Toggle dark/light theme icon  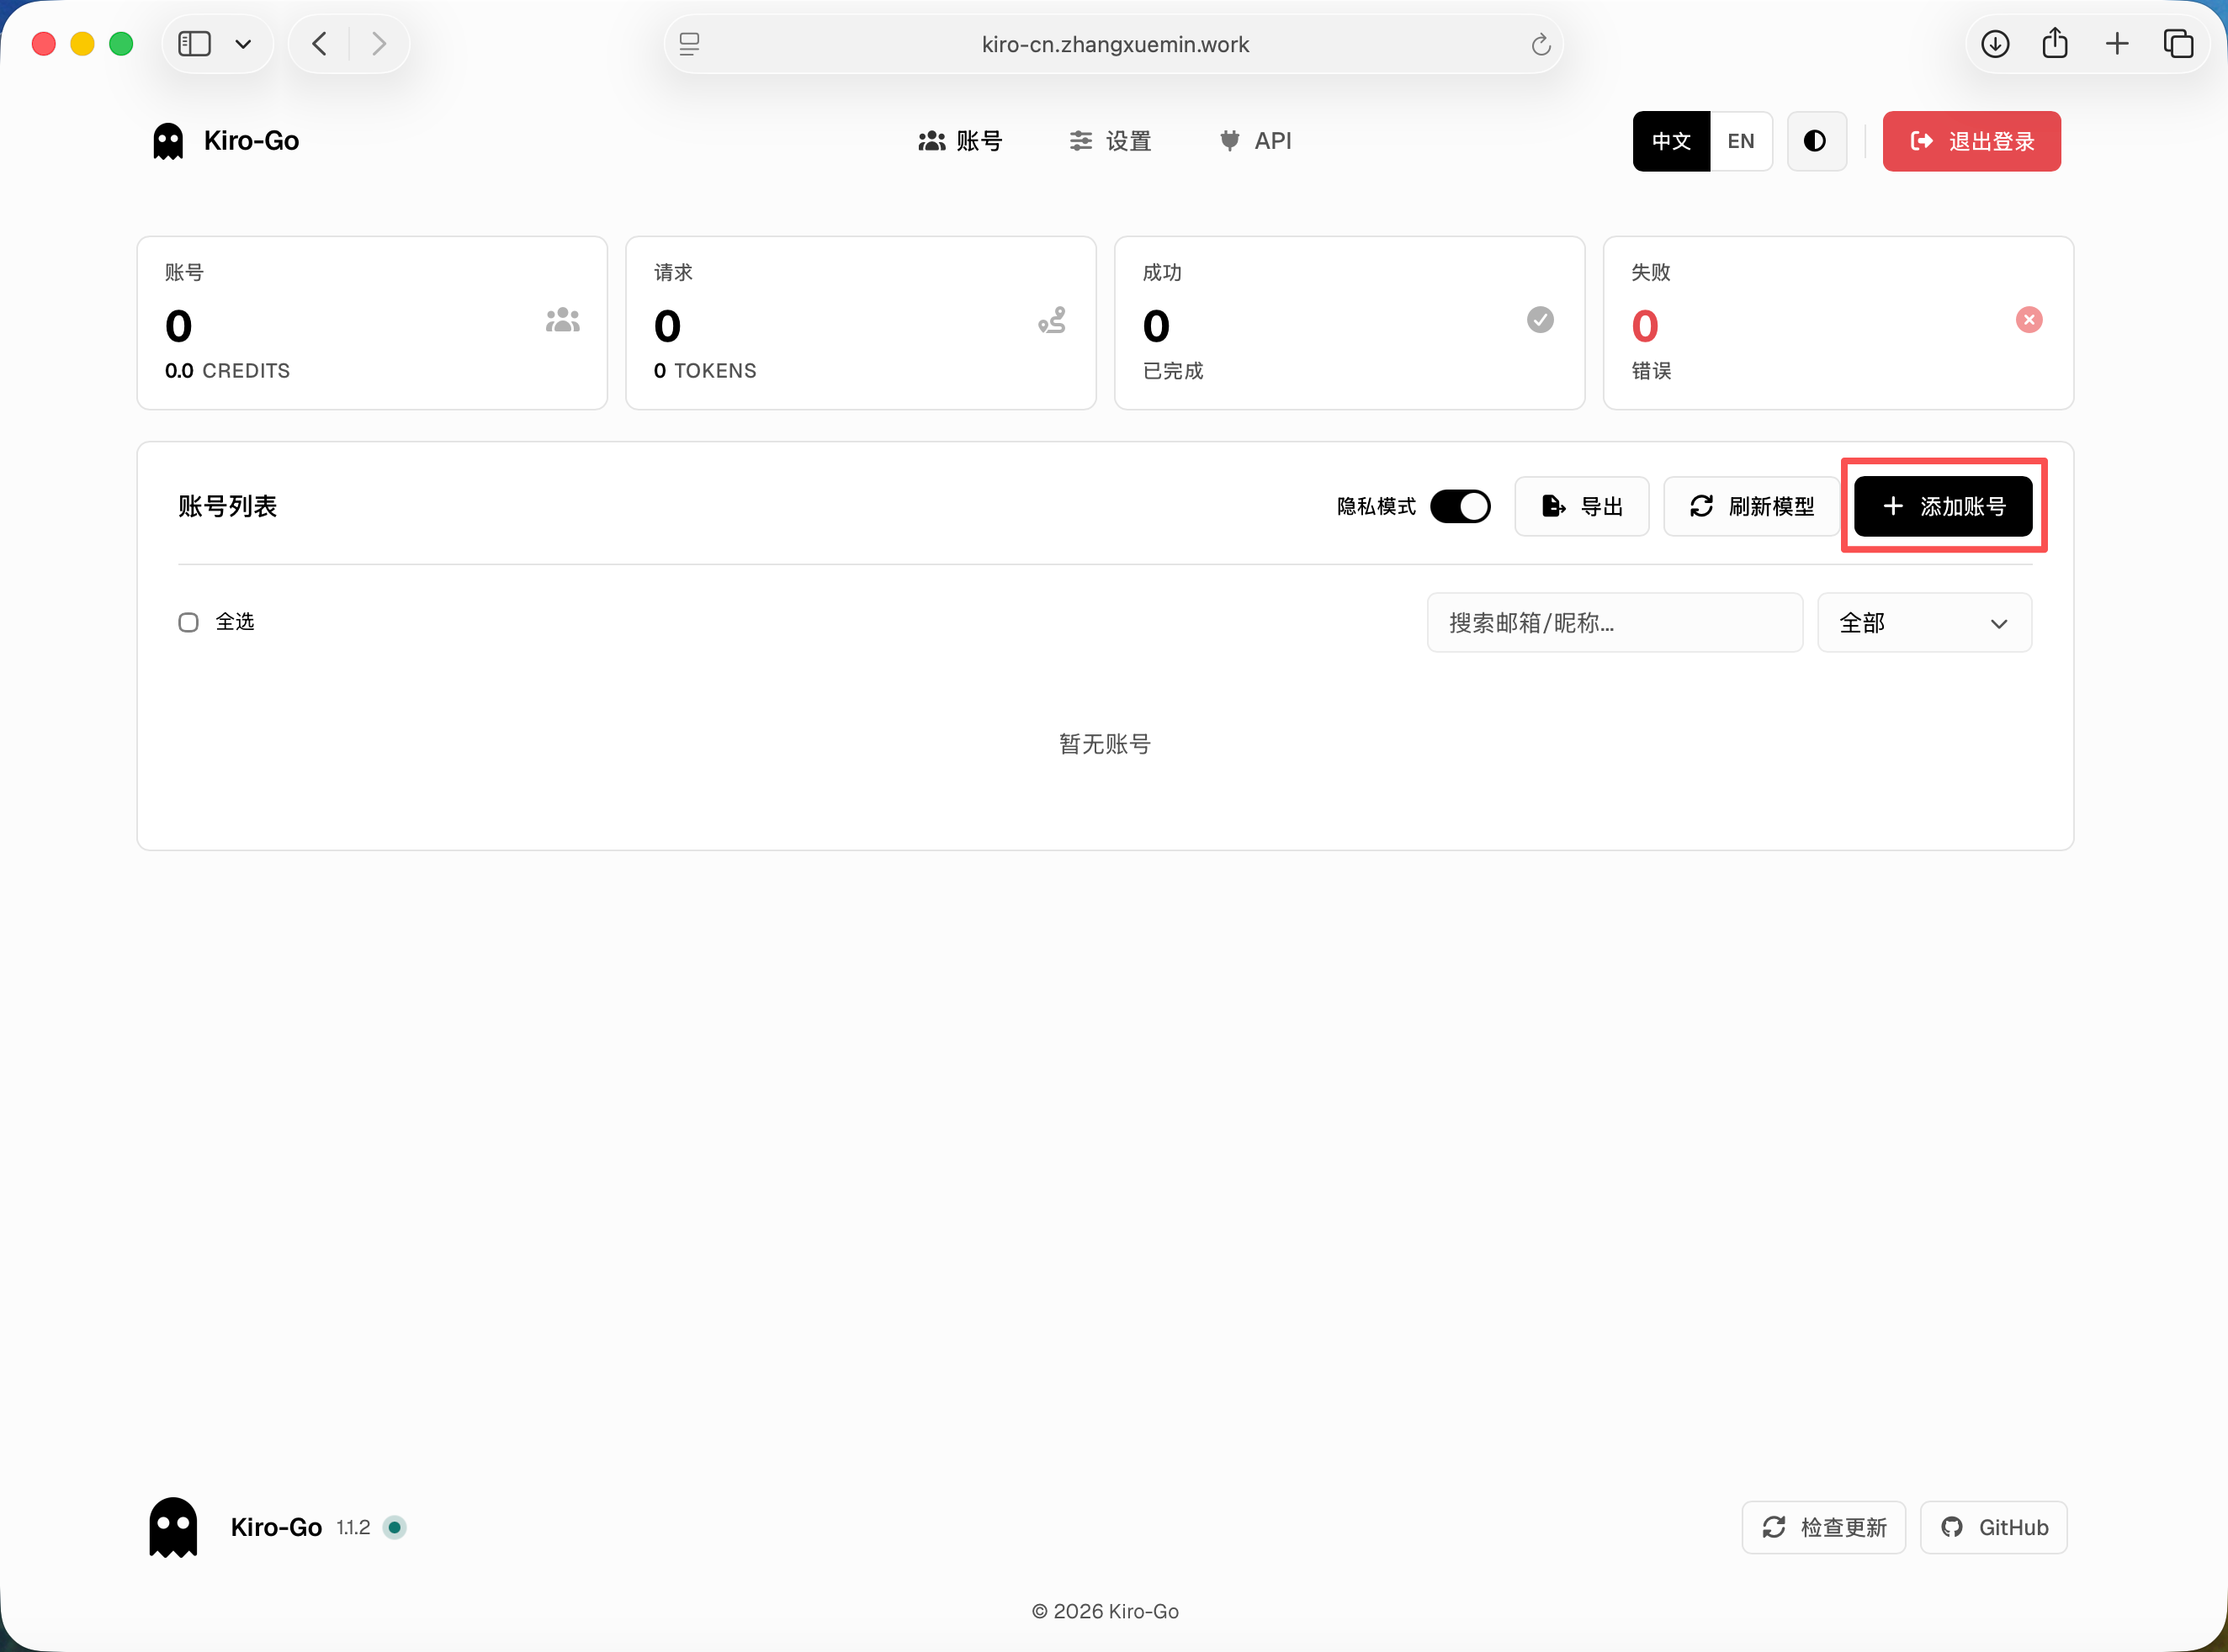tap(1816, 141)
